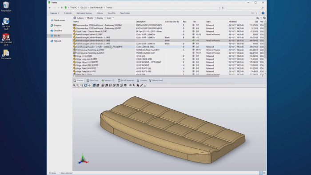Open the Where Used tab
This screenshot has height=175, width=311.
tap(156, 80)
